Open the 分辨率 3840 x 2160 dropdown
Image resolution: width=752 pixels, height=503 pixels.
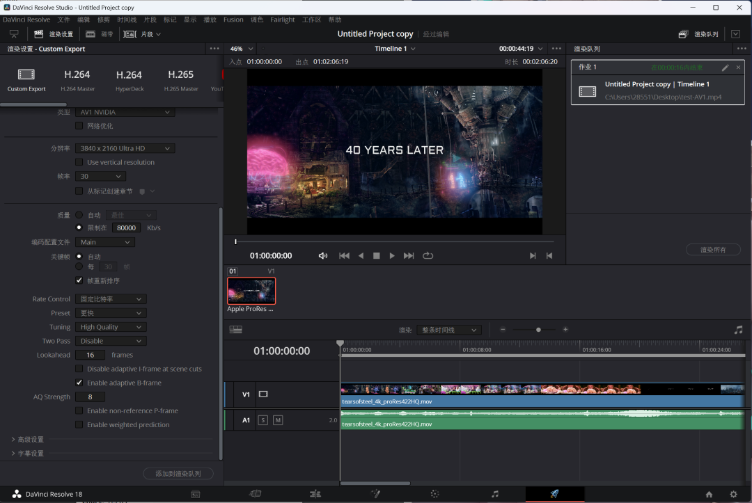(125, 148)
